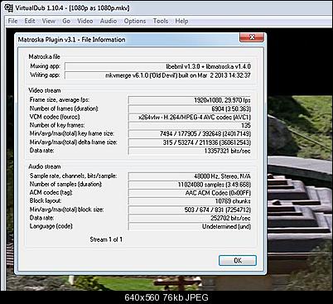Open the Help menu
Screen dimensions: 333x304
tap(181, 21)
